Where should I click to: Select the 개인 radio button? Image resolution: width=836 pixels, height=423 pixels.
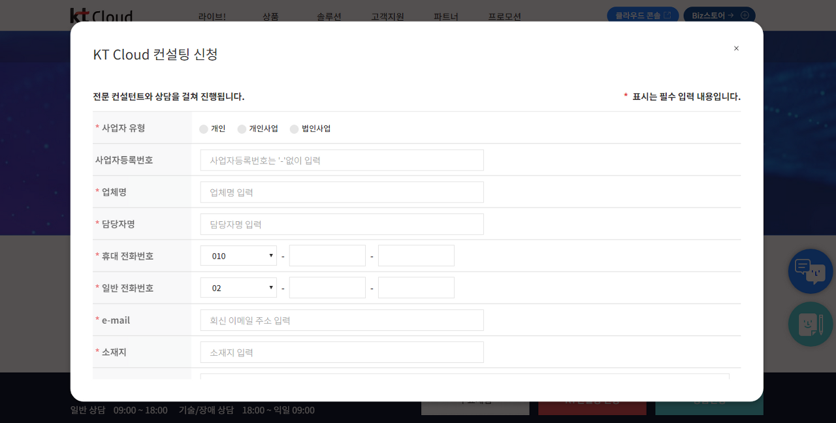pos(204,129)
